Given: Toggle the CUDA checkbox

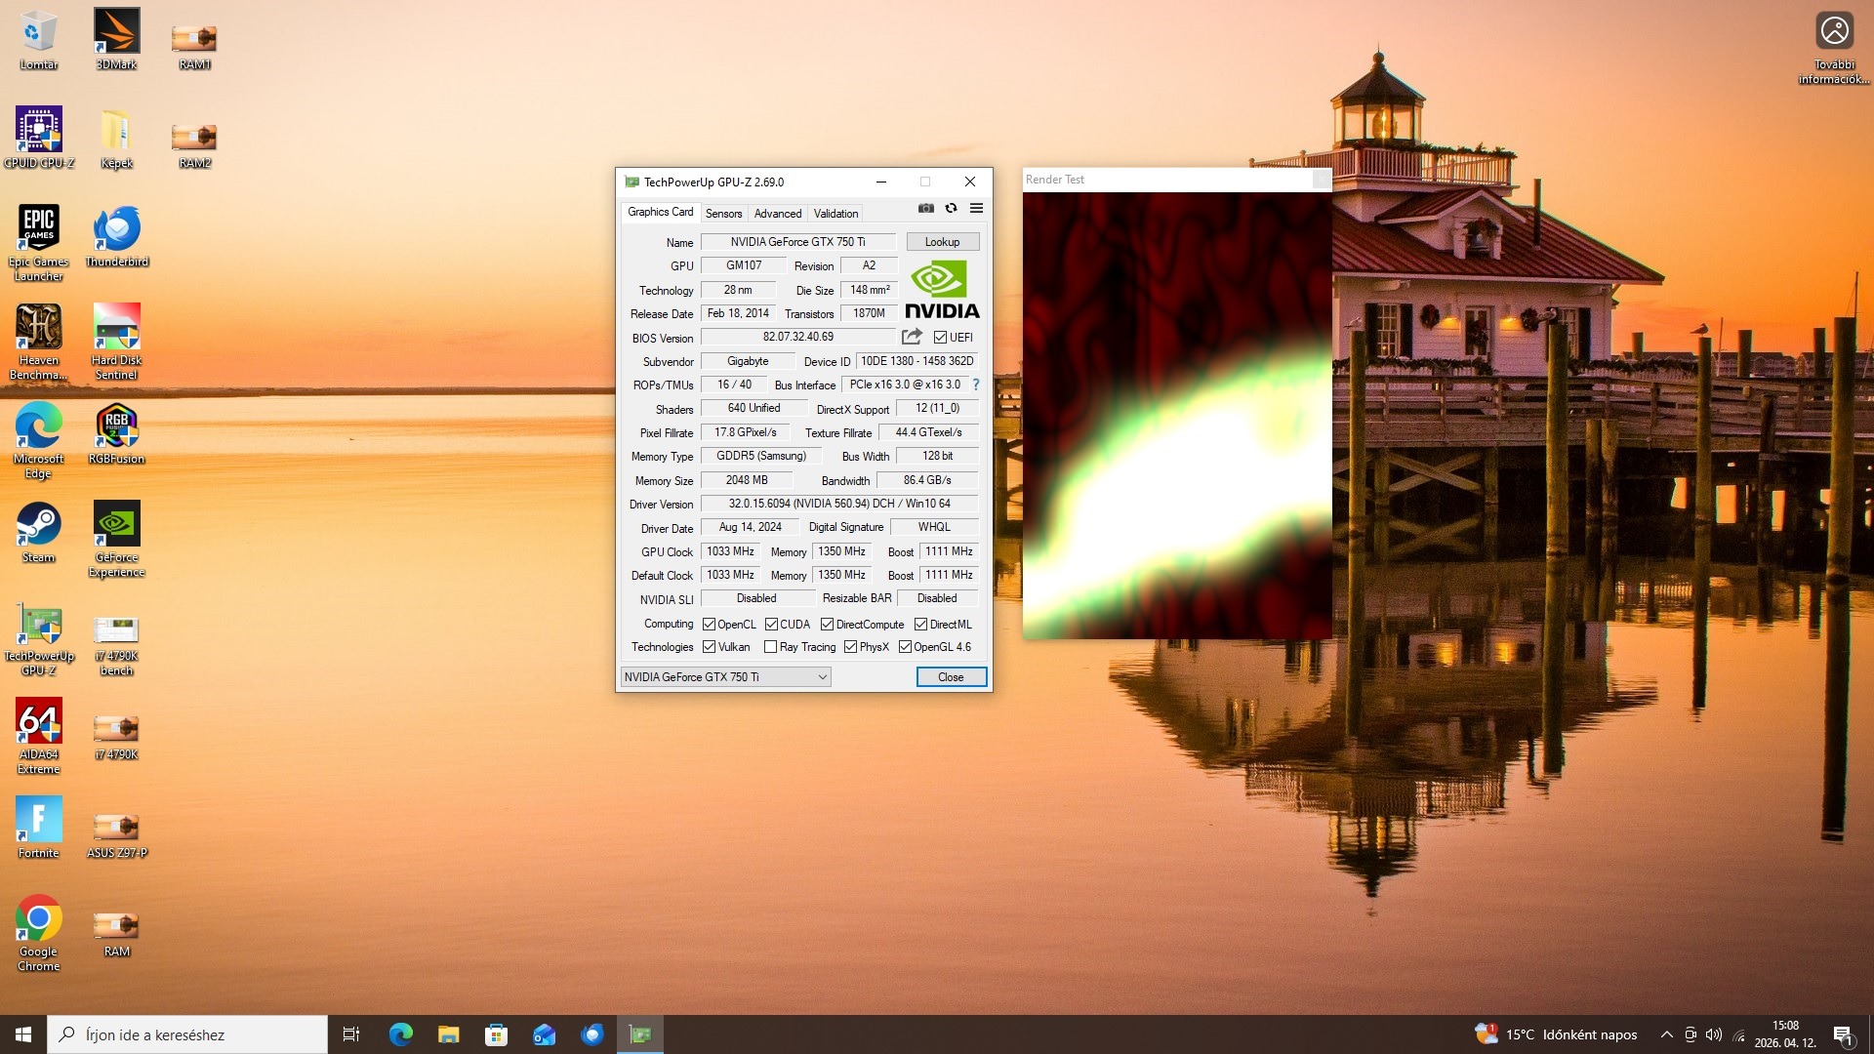Looking at the screenshot, I should [x=771, y=625].
